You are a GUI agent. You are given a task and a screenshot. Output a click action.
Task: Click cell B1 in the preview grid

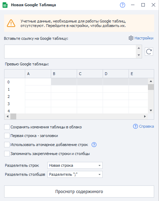pyautogui.click(x=64, y=89)
